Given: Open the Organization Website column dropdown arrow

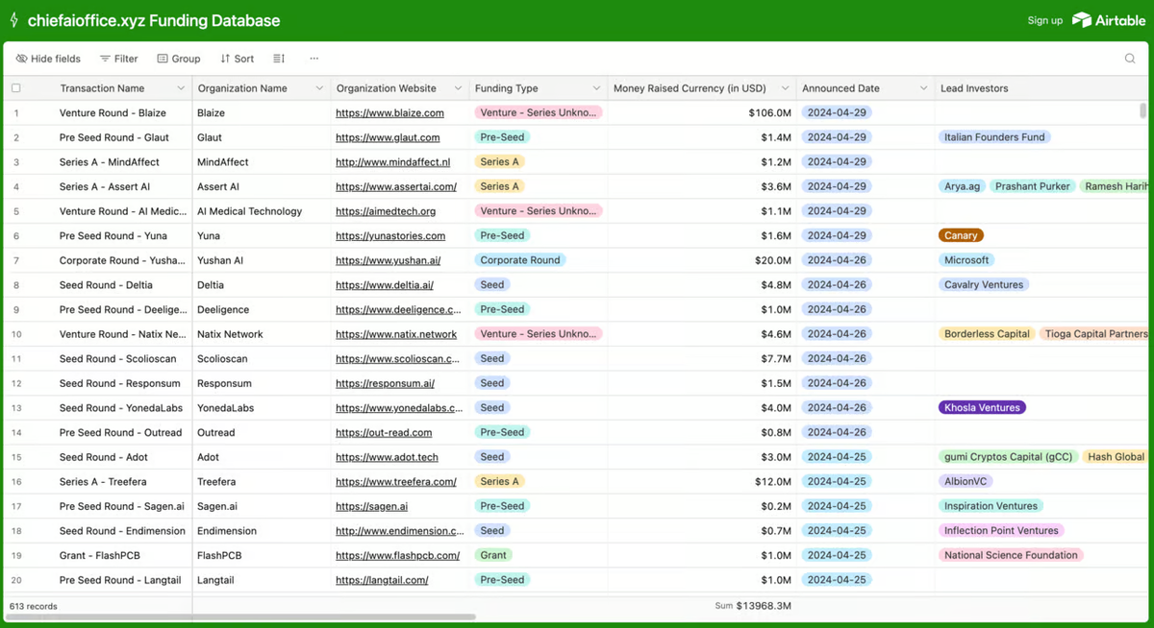Looking at the screenshot, I should 458,88.
